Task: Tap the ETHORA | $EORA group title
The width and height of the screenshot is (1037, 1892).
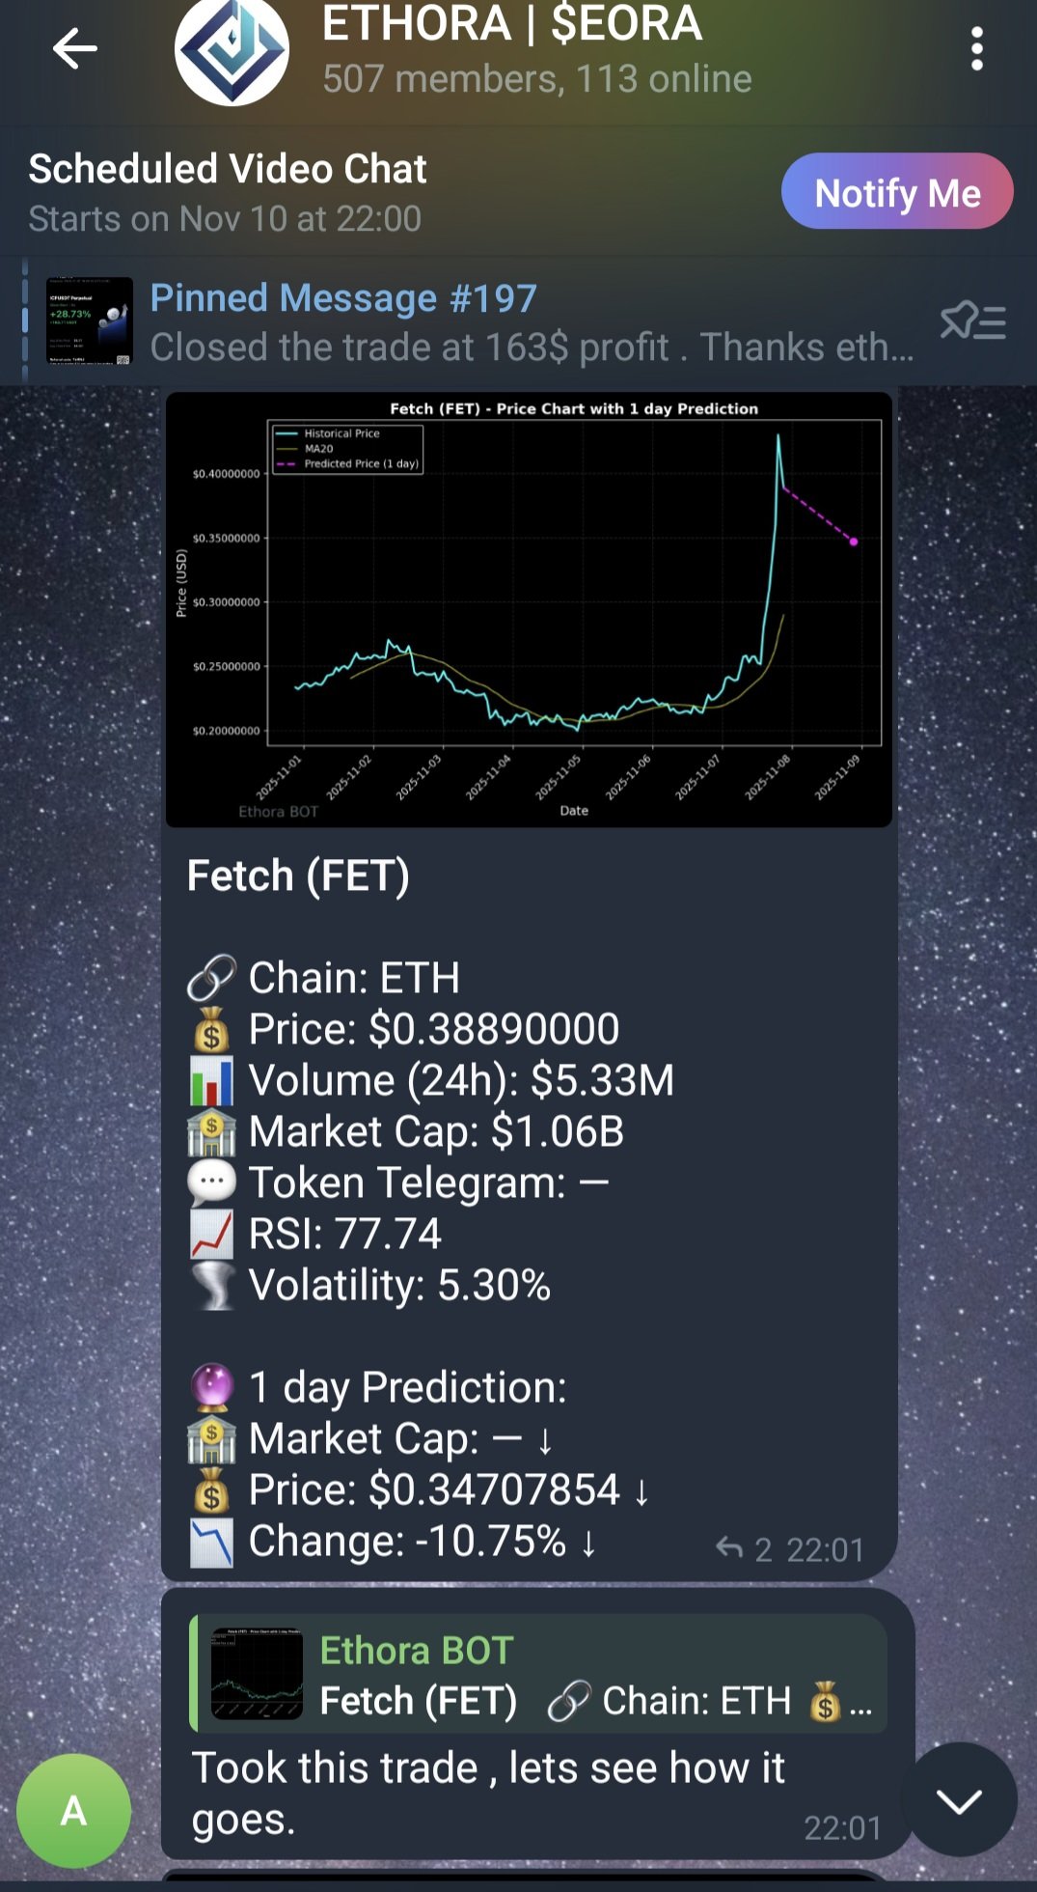Action: (x=511, y=23)
